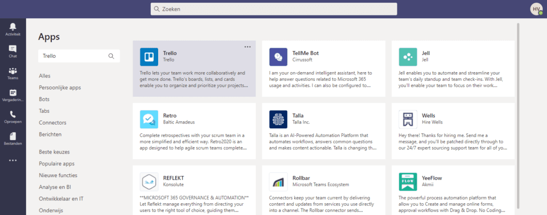Click the Rollbar card title

(302, 178)
